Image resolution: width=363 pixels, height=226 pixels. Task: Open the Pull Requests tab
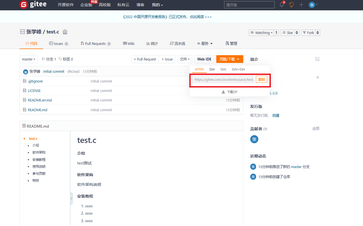click(96, 43)
